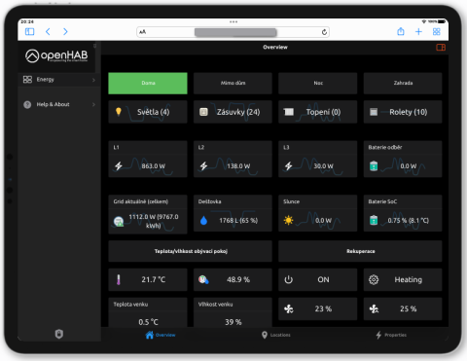467x361 pixels.
Task: Switch to the Overview bottom tab
Action: pyautogui.click(x=161, y=335)
